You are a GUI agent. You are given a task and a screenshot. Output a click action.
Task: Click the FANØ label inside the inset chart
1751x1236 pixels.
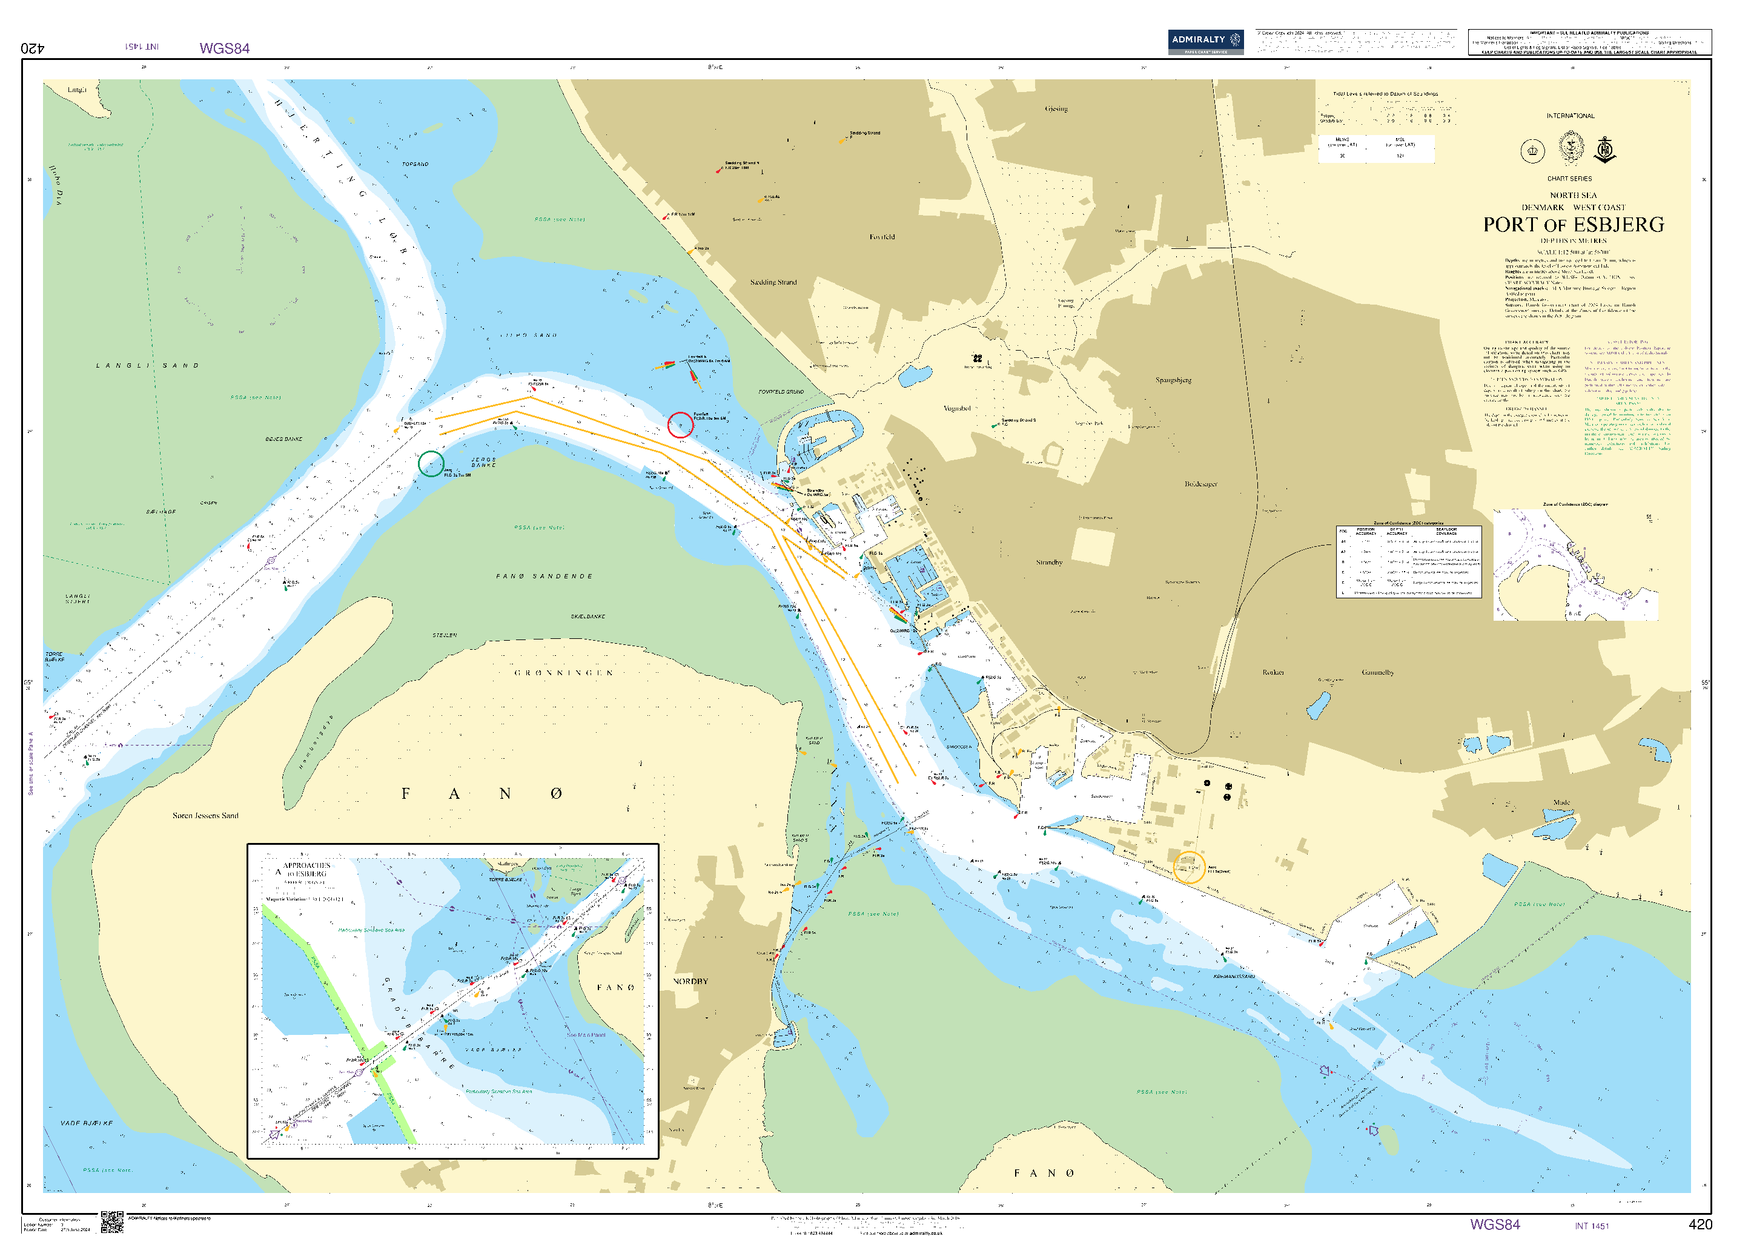pyautogui.click(x=615, y=988)
